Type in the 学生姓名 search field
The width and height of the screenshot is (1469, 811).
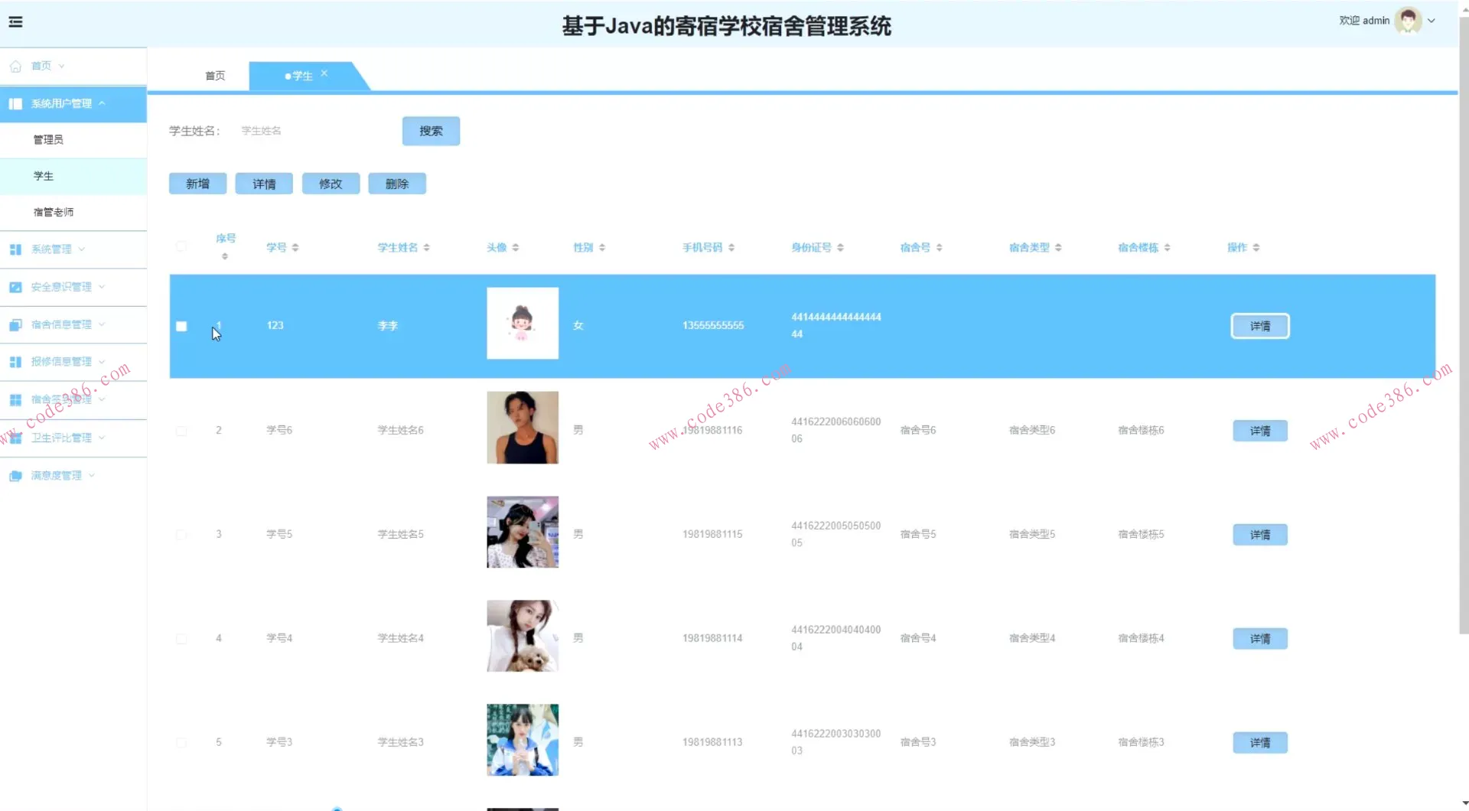pos(306,130)
